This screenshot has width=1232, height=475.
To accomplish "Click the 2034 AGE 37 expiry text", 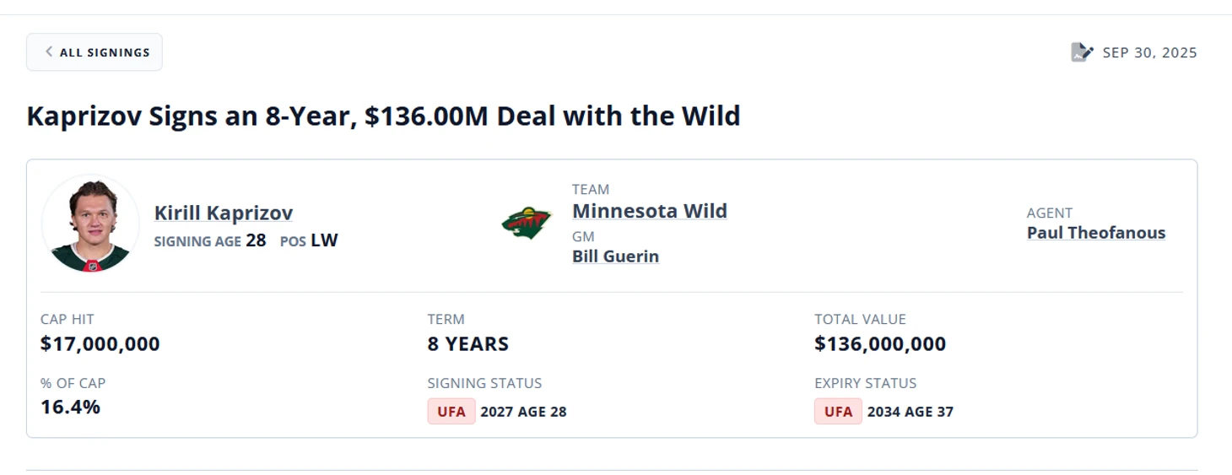I will point(911,412).
